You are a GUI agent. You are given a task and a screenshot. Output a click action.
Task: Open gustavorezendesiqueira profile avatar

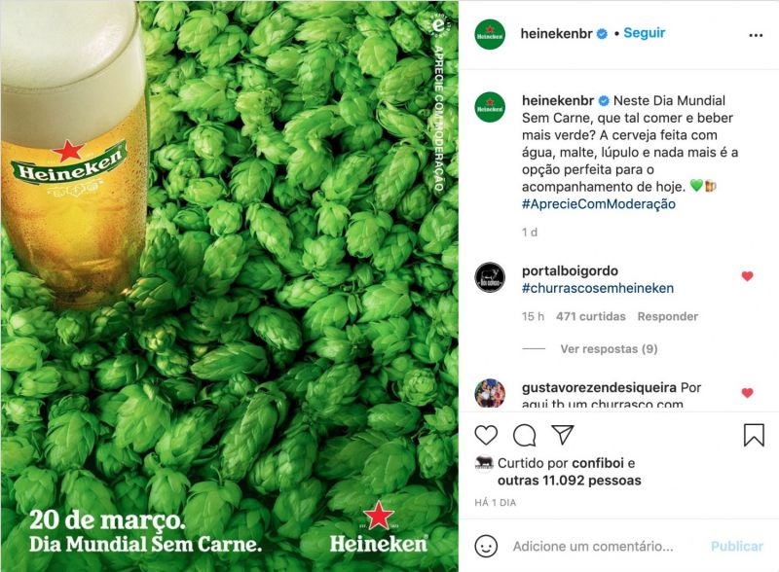click(x=490, y=393)
